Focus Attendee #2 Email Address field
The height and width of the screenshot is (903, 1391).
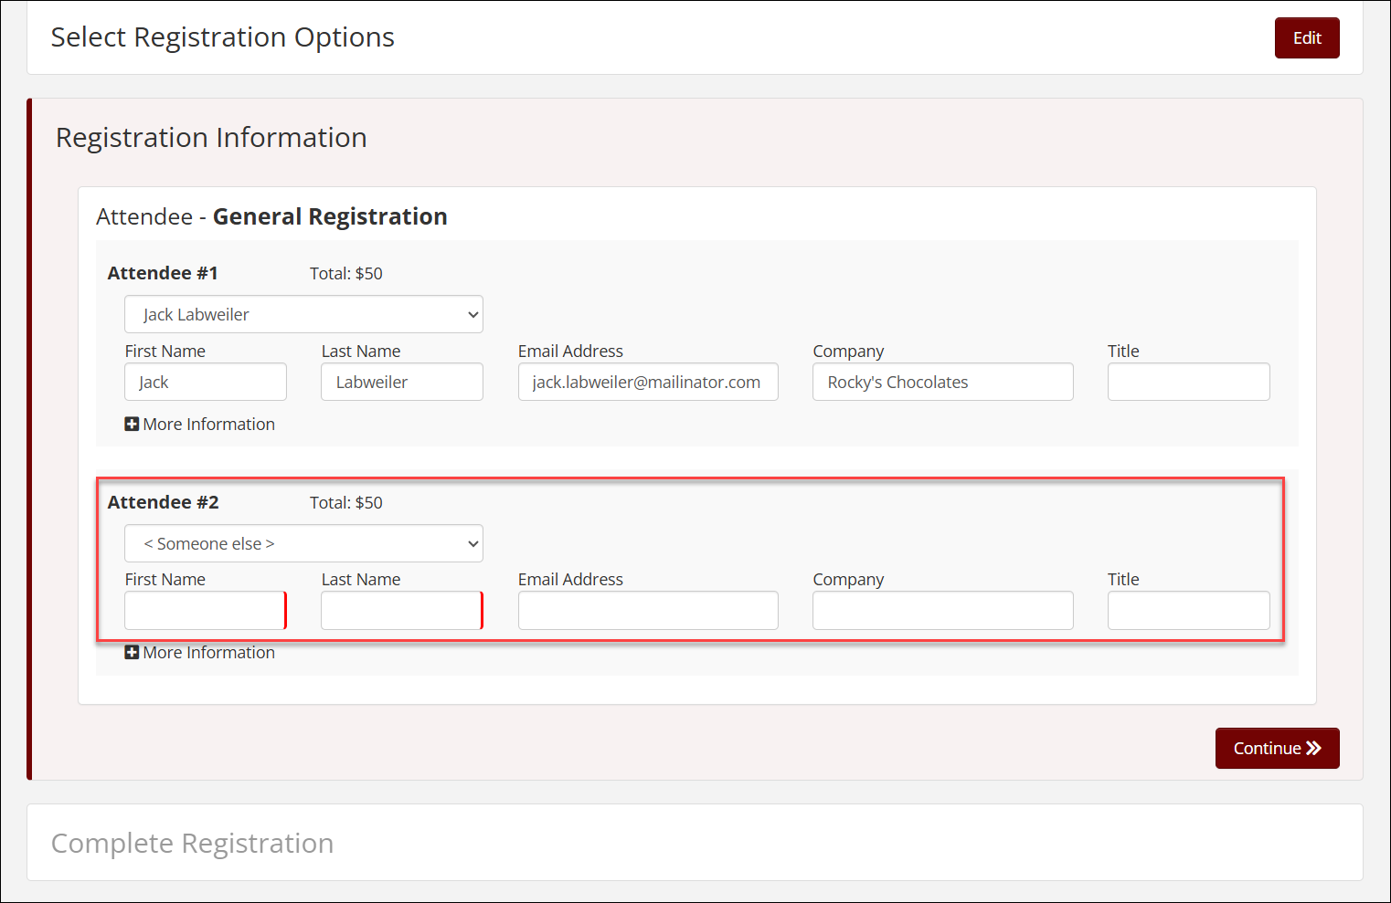click(x=647, y=610)
